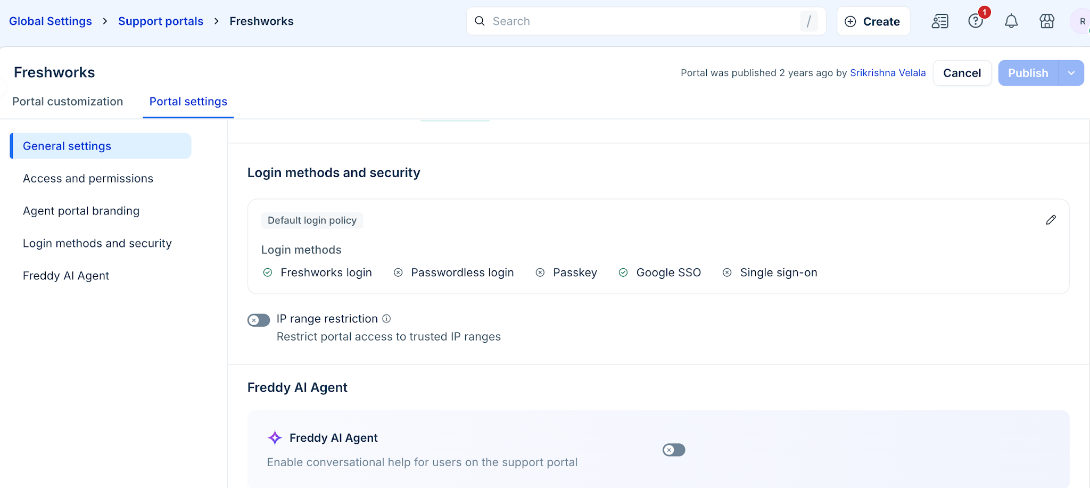Click the Passwordless login text

click(463, 272)
